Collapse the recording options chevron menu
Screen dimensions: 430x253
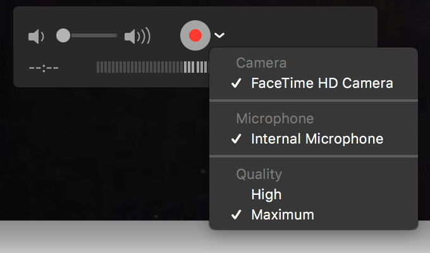[219, 35]
